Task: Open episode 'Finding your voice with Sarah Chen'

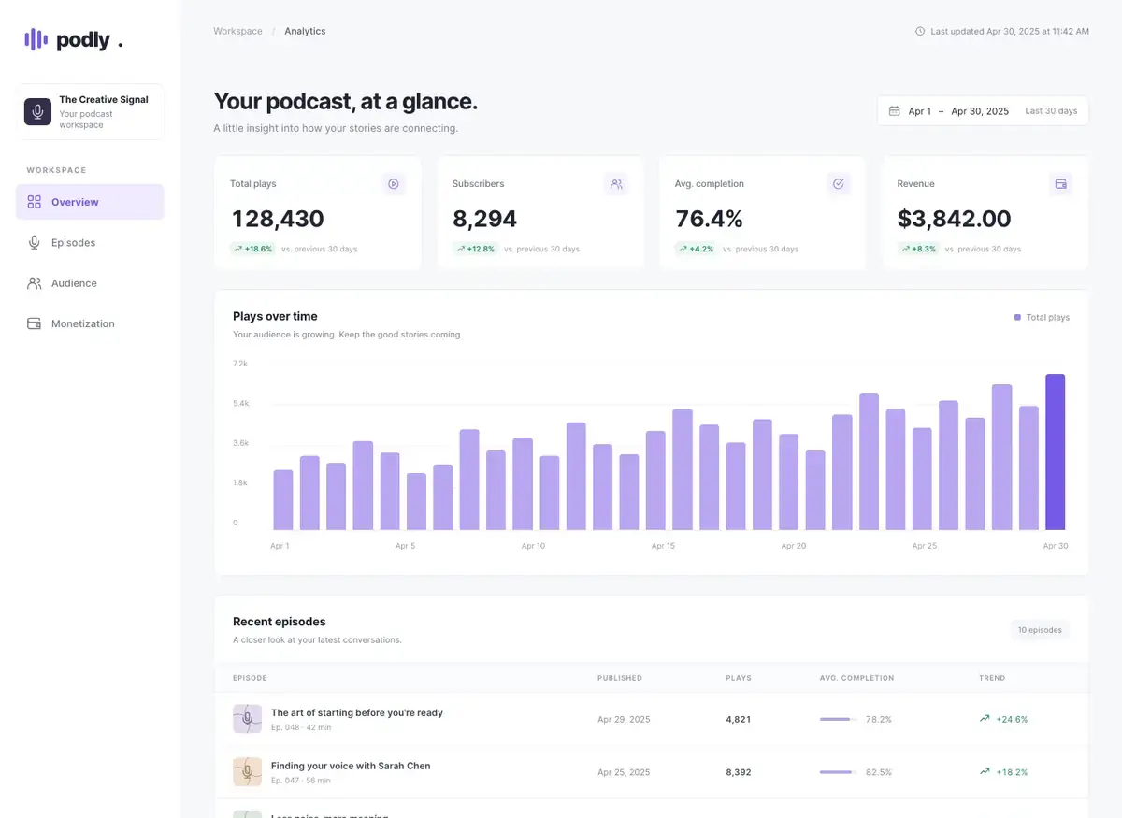Action: coord(351,767)
